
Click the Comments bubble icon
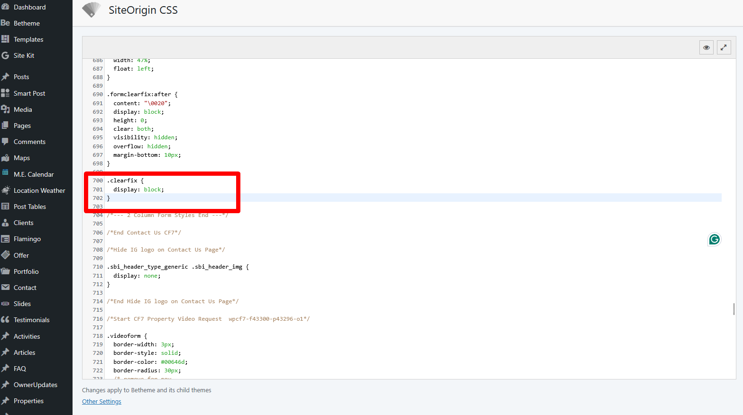point(5,142)
